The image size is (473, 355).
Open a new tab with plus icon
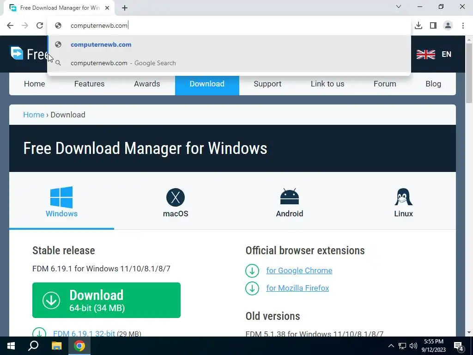tap(125, 8)
